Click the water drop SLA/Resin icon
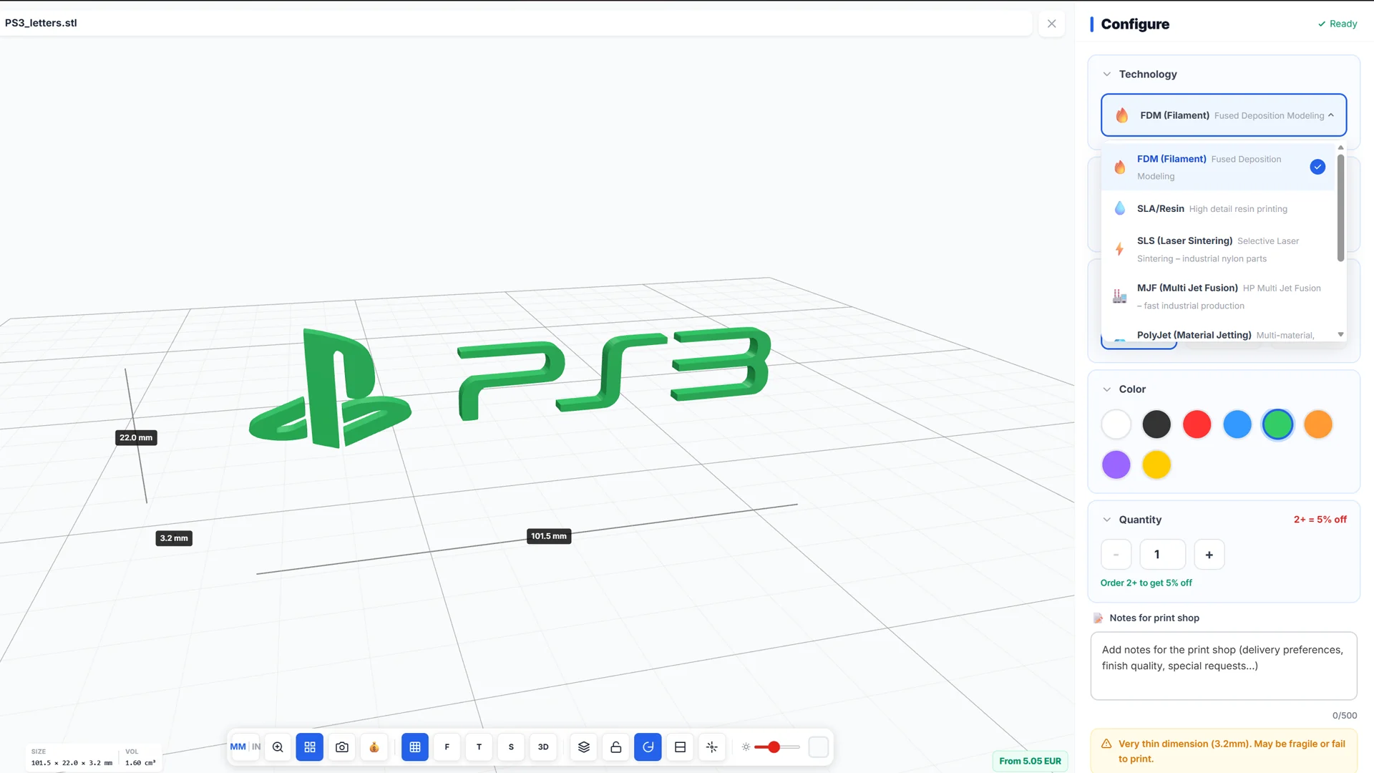 [1120, 208]
